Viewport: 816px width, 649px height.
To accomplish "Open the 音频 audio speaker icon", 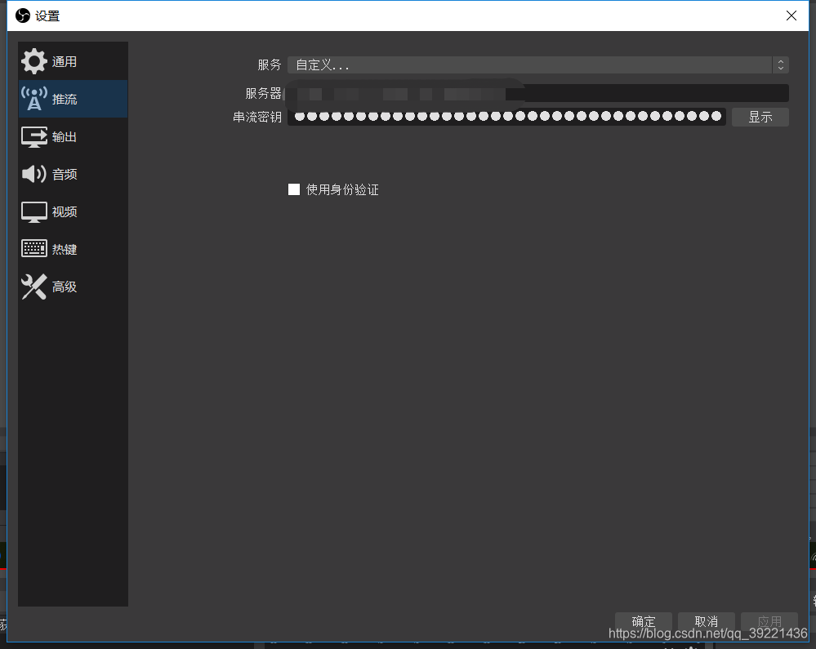I will [33, 174].
